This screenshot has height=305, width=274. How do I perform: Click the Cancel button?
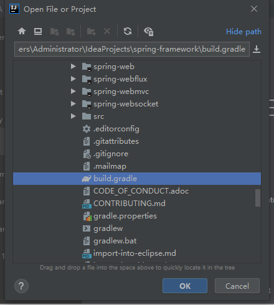click(237, 286)
